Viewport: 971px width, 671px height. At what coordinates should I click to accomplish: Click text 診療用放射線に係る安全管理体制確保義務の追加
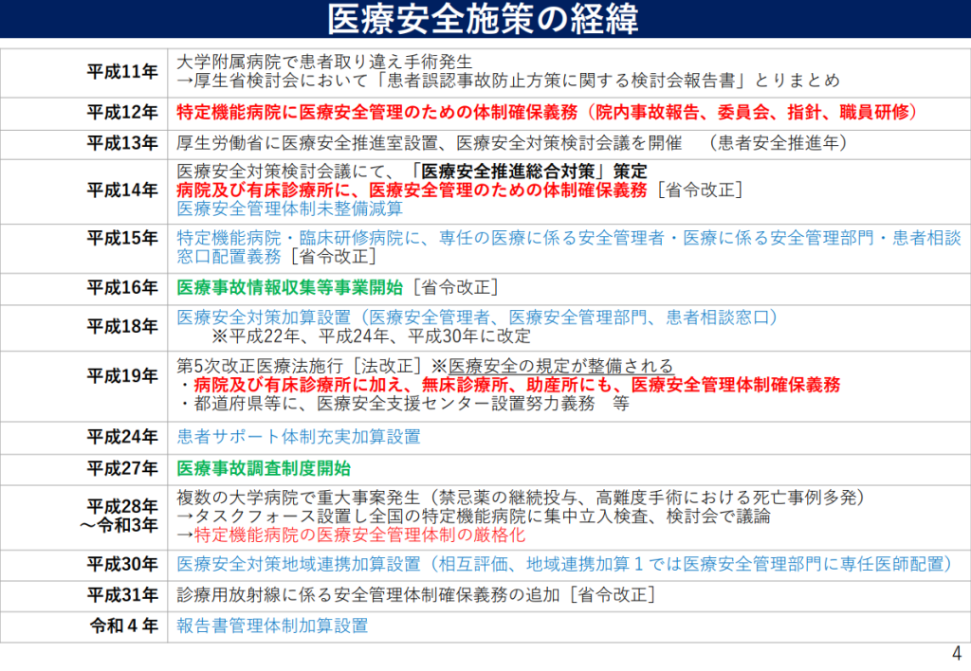368,595
